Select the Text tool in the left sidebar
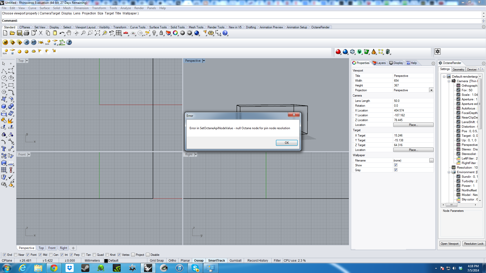486x273 pixels. pyautogui.click(x=4, y=149)
